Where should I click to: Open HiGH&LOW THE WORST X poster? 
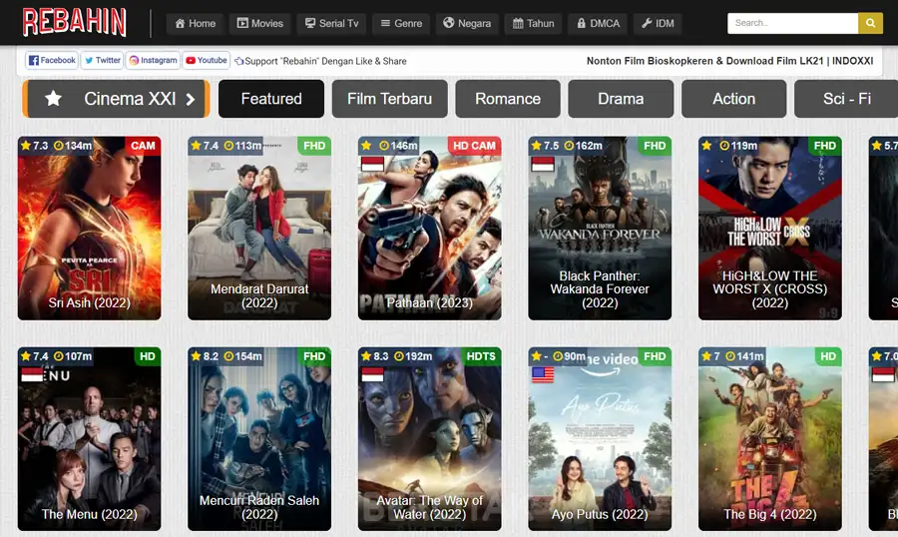pos(769,229)
